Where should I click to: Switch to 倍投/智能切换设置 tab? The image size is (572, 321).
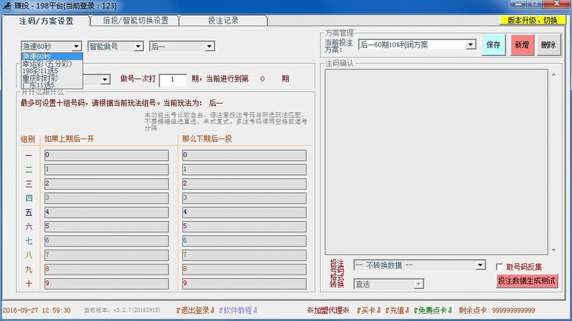point(135,21)
